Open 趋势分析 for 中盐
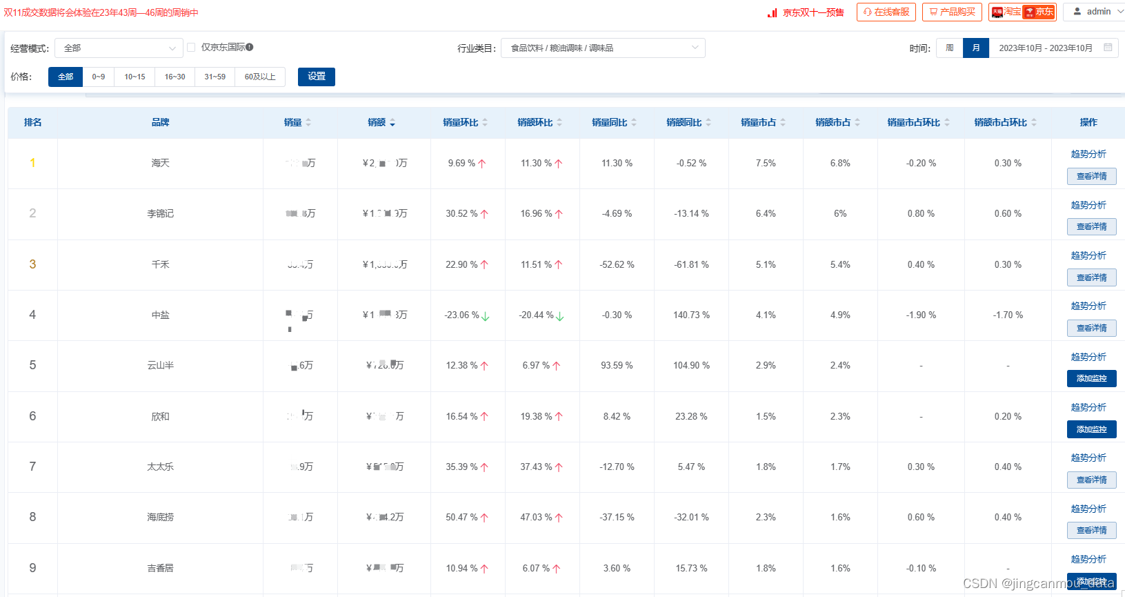1125x597 pixels. point(1088,306)
